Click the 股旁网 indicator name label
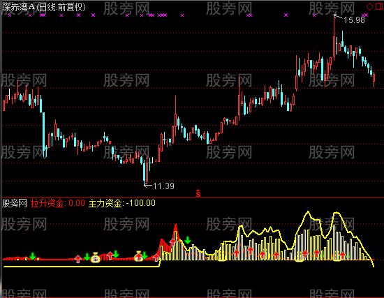Viewport: 384px width, 298px height. tap(15, 203)
